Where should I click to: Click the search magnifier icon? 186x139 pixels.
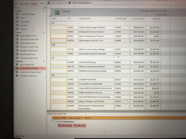(x=44, y=8)
